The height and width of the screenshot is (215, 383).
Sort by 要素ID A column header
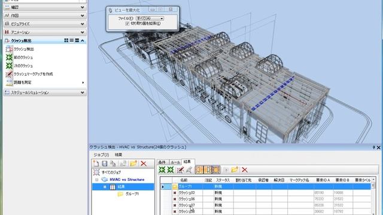[323, 180]
